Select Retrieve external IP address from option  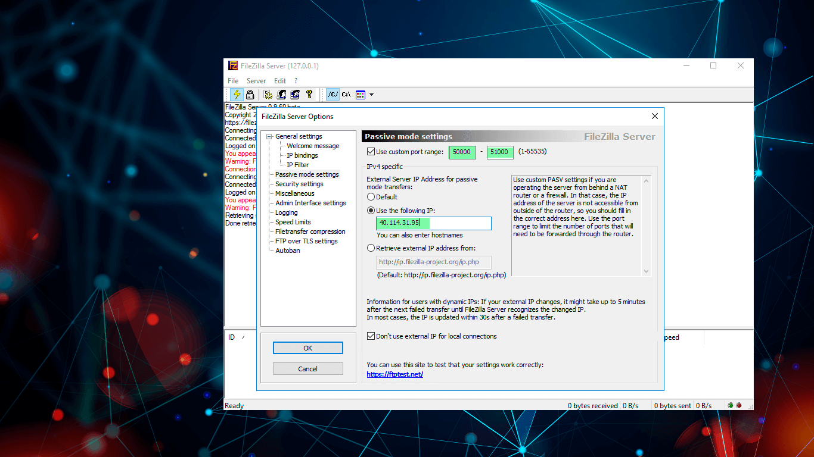(x=371, y=248)
